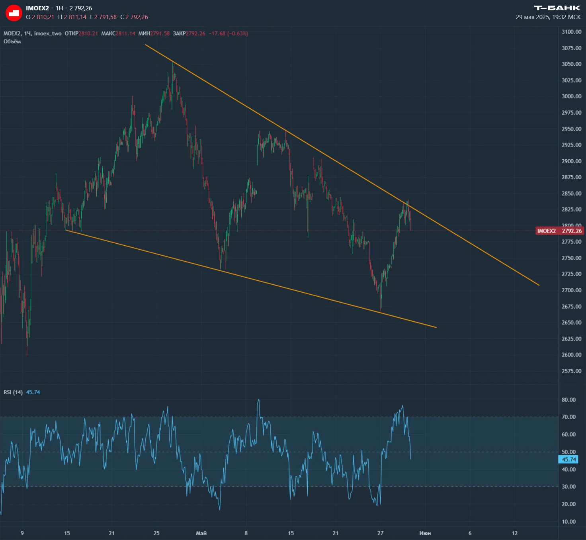Click the red IMOEX2 2792.26 price tag
The image size is (586, 540).
click(559, 231)
